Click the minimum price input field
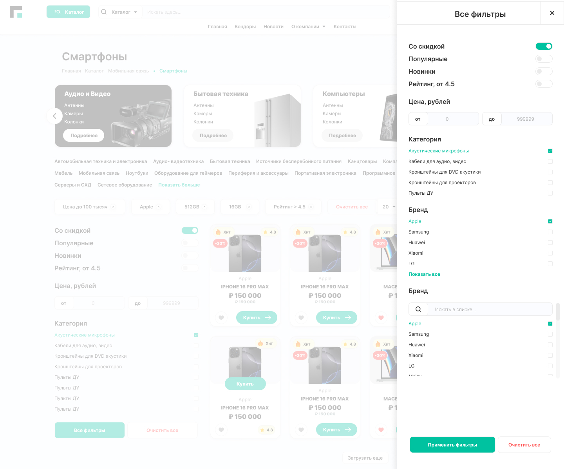This screenshot has width=564, height=469. point(453,119)
